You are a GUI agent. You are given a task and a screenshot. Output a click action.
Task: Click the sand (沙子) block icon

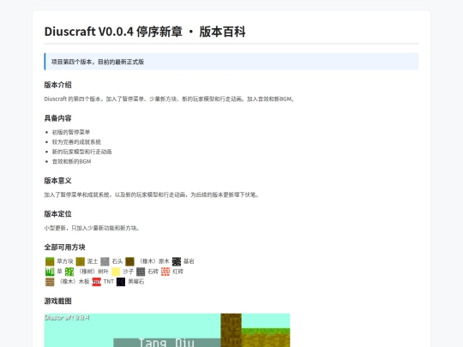[116, 272]
